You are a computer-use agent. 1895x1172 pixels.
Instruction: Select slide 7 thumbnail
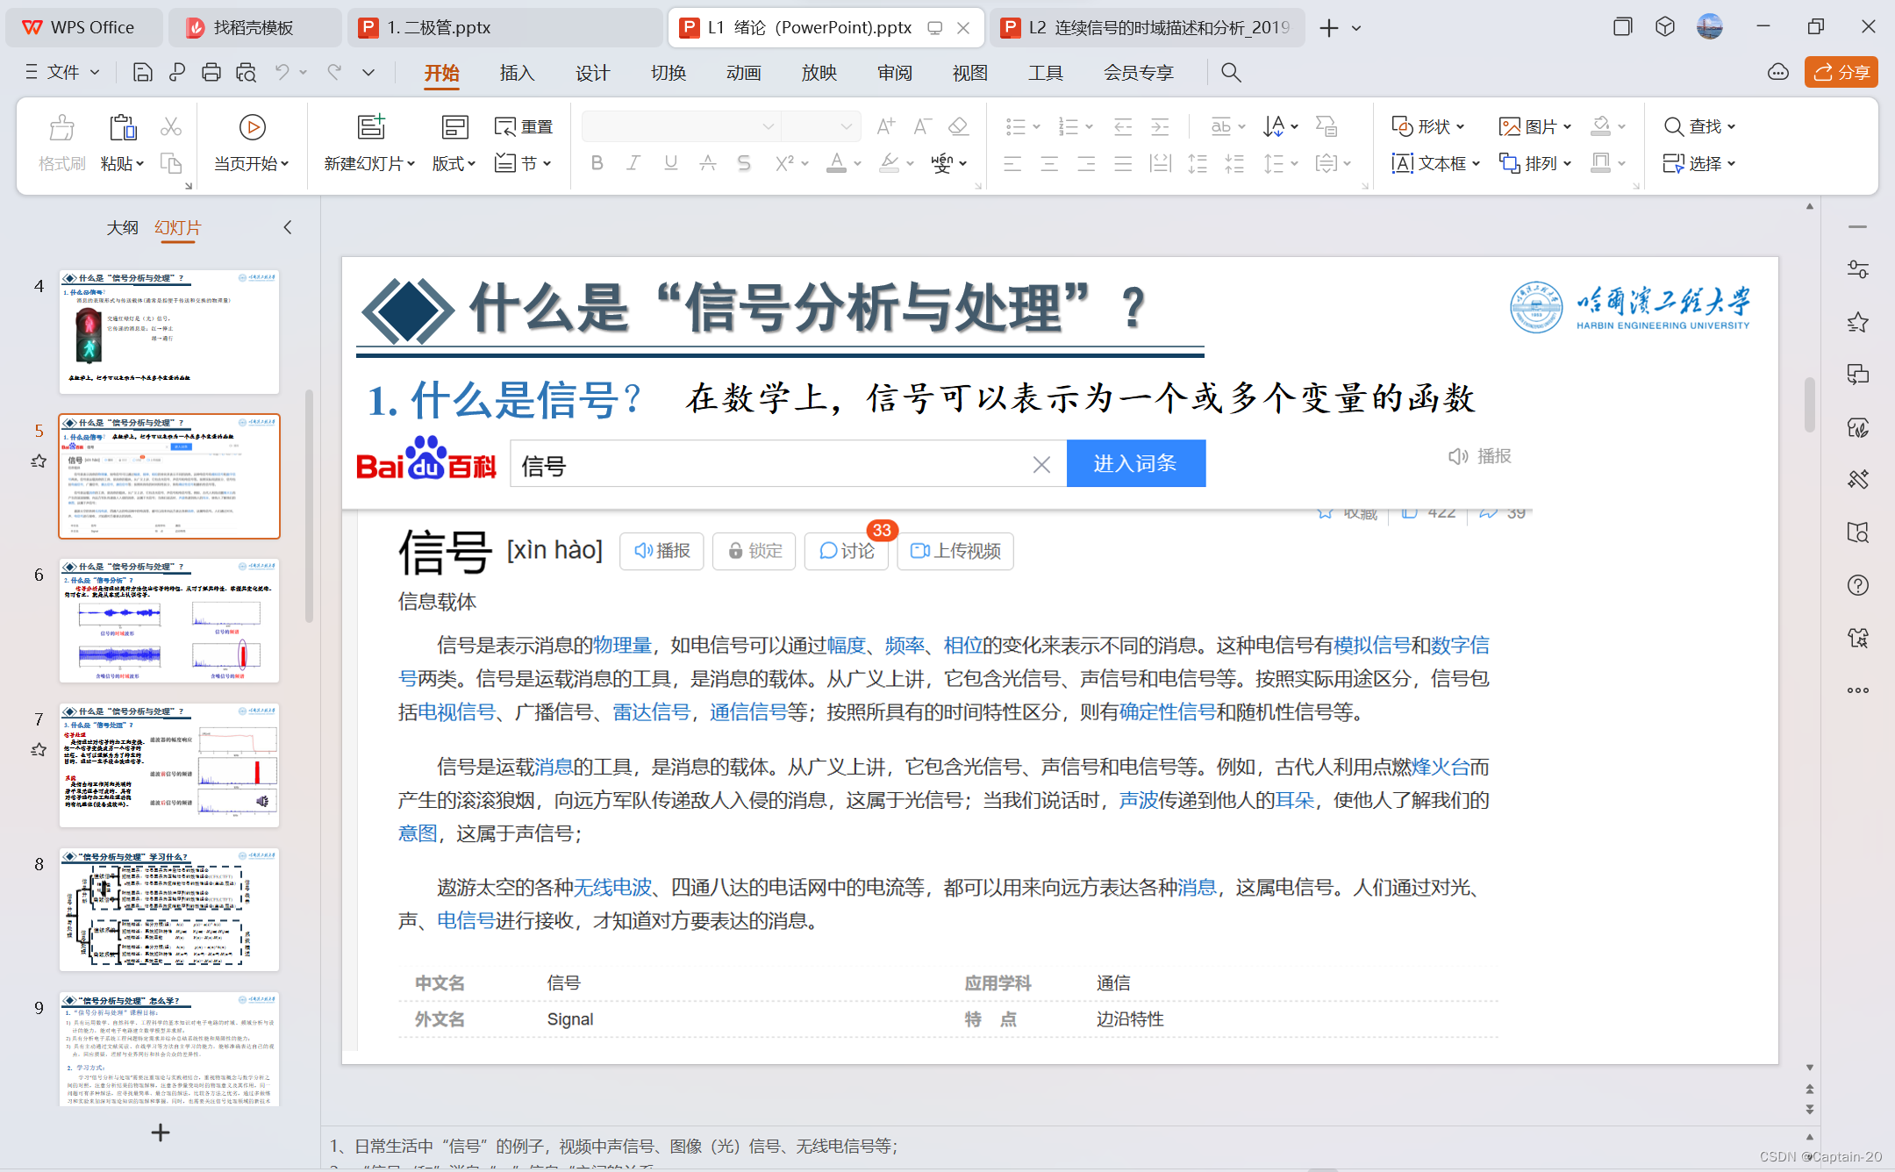tap(169, 765)
